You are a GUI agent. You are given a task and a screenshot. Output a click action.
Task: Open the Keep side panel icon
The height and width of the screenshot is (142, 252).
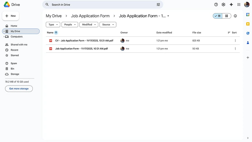tap(248, 24)
